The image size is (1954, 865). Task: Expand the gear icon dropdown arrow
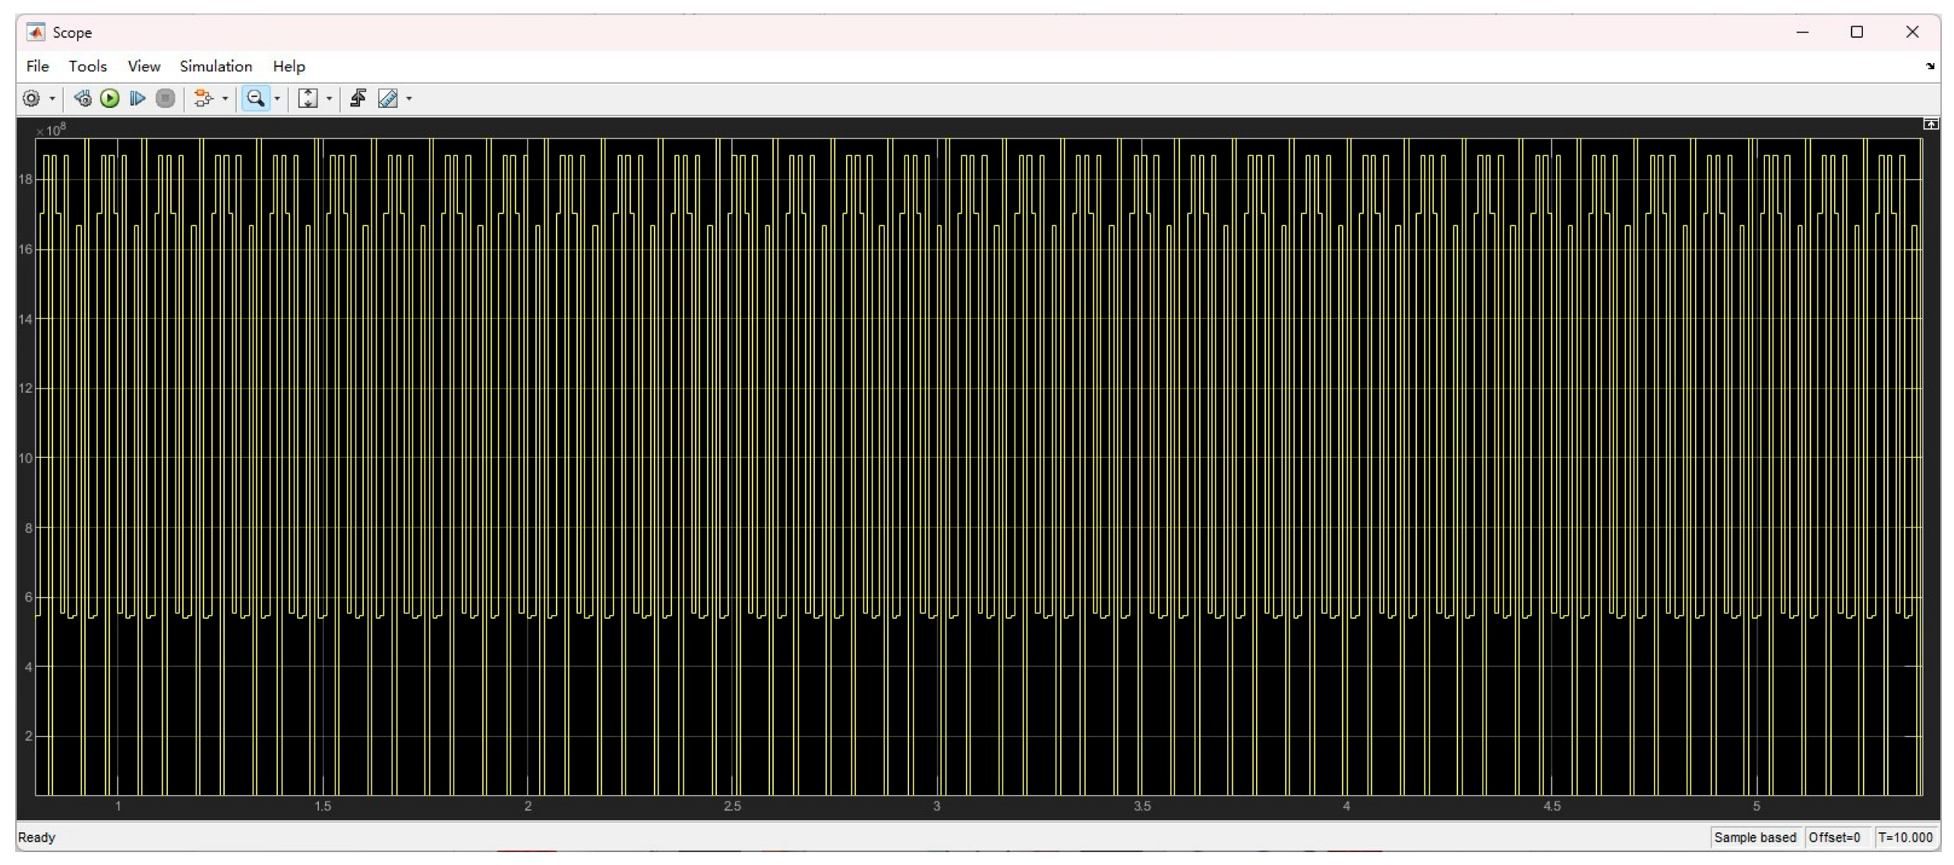click(52, 99)
